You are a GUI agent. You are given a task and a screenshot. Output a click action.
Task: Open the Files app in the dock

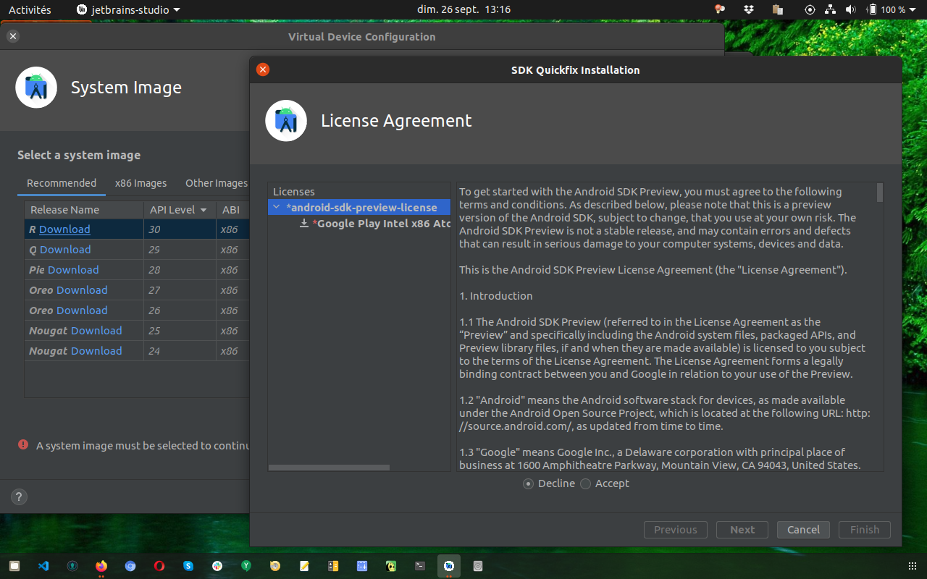point(14,566)
